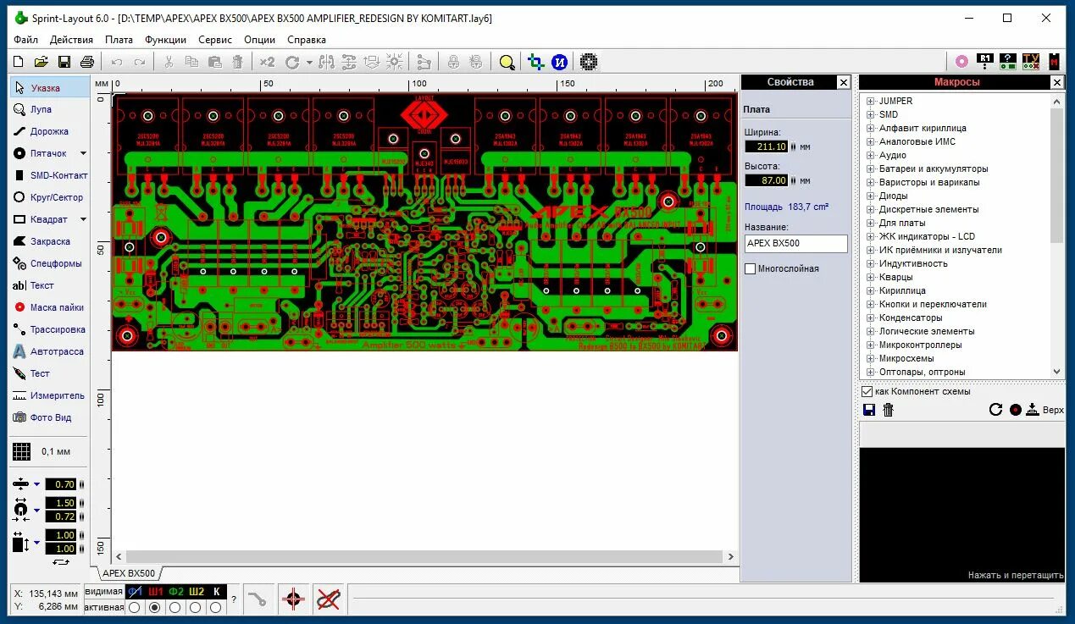The width and height of the screenshot is (1075, 624).
Task: Open the Файл menu
Action: click(26, 39)
